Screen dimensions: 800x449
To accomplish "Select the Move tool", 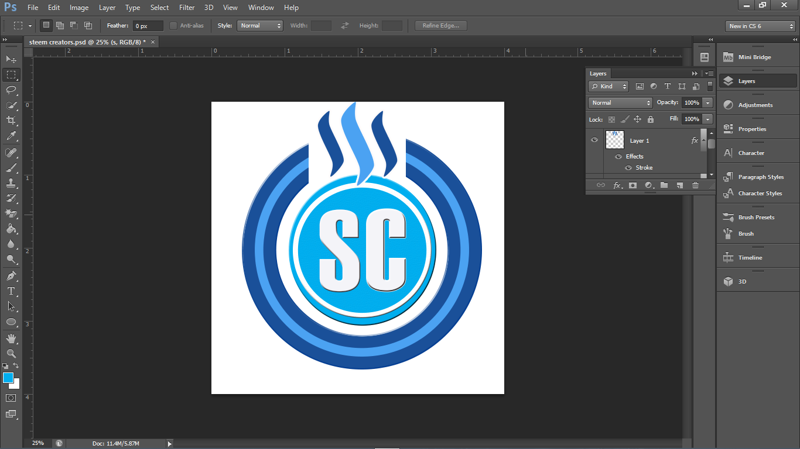I will (x=11, y=59).
